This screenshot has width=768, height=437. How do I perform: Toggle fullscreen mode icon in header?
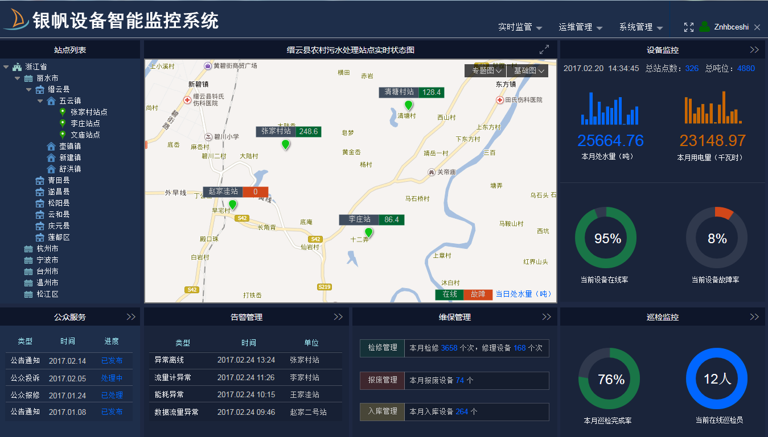click(x=689, y=27)
